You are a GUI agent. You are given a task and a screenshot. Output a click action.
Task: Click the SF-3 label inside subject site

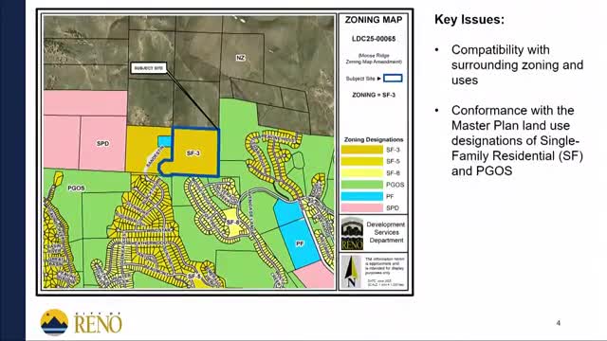(193, 153)
